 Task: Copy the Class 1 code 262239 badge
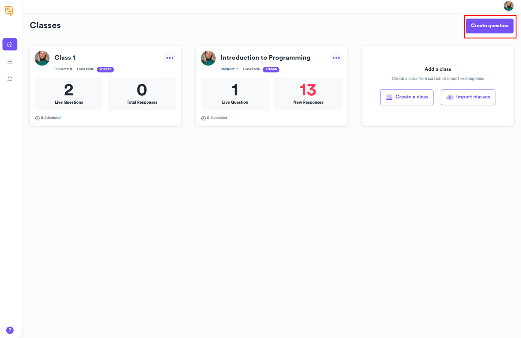pyautogui.click(x=105, y=69)
